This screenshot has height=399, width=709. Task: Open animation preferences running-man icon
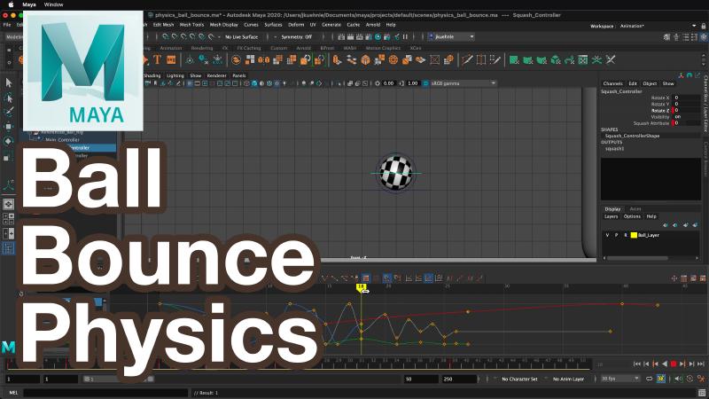click(701, 379)
